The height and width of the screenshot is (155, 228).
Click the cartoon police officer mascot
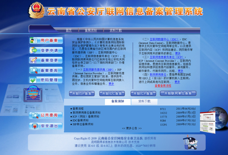coord(190,142)
